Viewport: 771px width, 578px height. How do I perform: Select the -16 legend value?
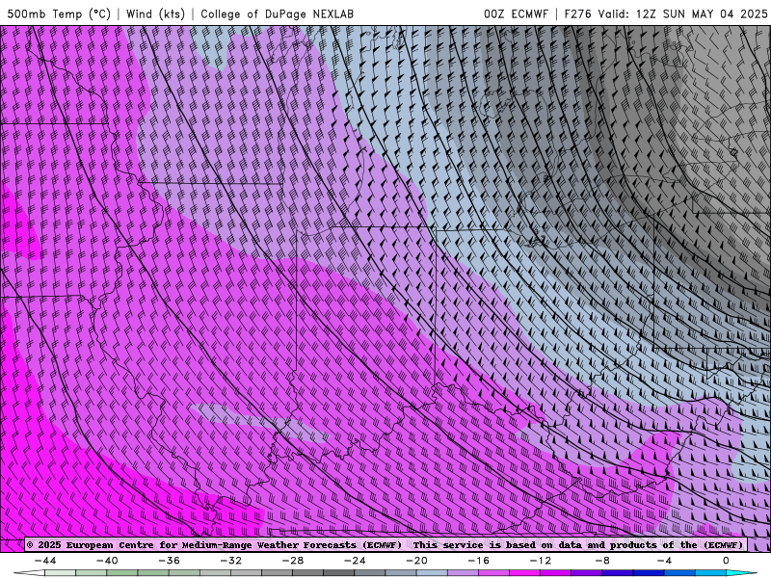tap(478, 561)
